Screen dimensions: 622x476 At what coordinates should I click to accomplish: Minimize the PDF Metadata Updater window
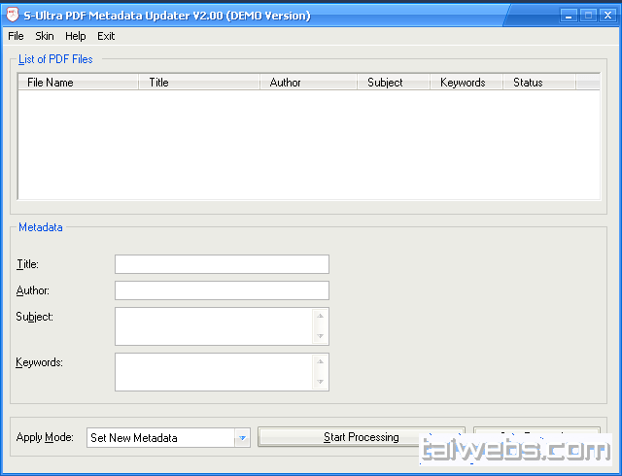[570, 16]
